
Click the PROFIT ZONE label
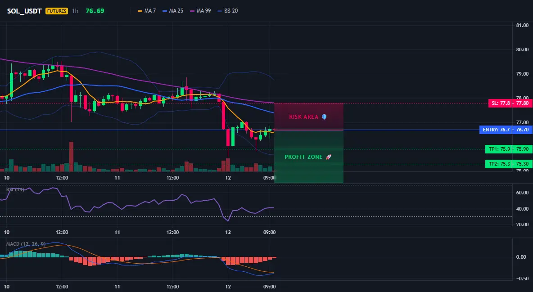[303, 157]
